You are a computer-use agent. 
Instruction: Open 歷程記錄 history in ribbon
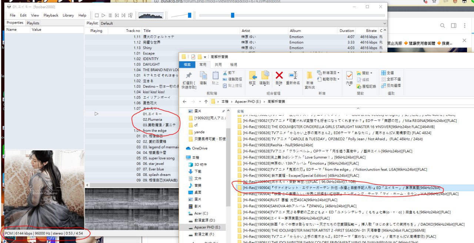366,86
